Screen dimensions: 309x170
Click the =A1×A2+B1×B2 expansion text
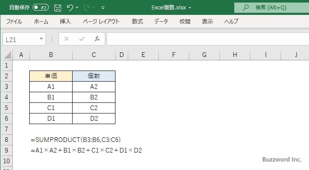click(86, 150)
